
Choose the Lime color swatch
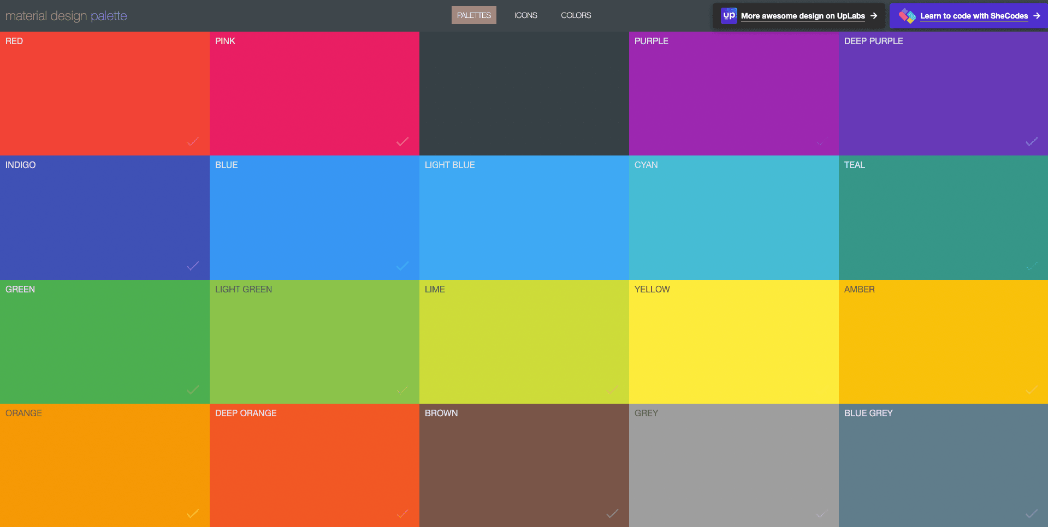point(524,342)
